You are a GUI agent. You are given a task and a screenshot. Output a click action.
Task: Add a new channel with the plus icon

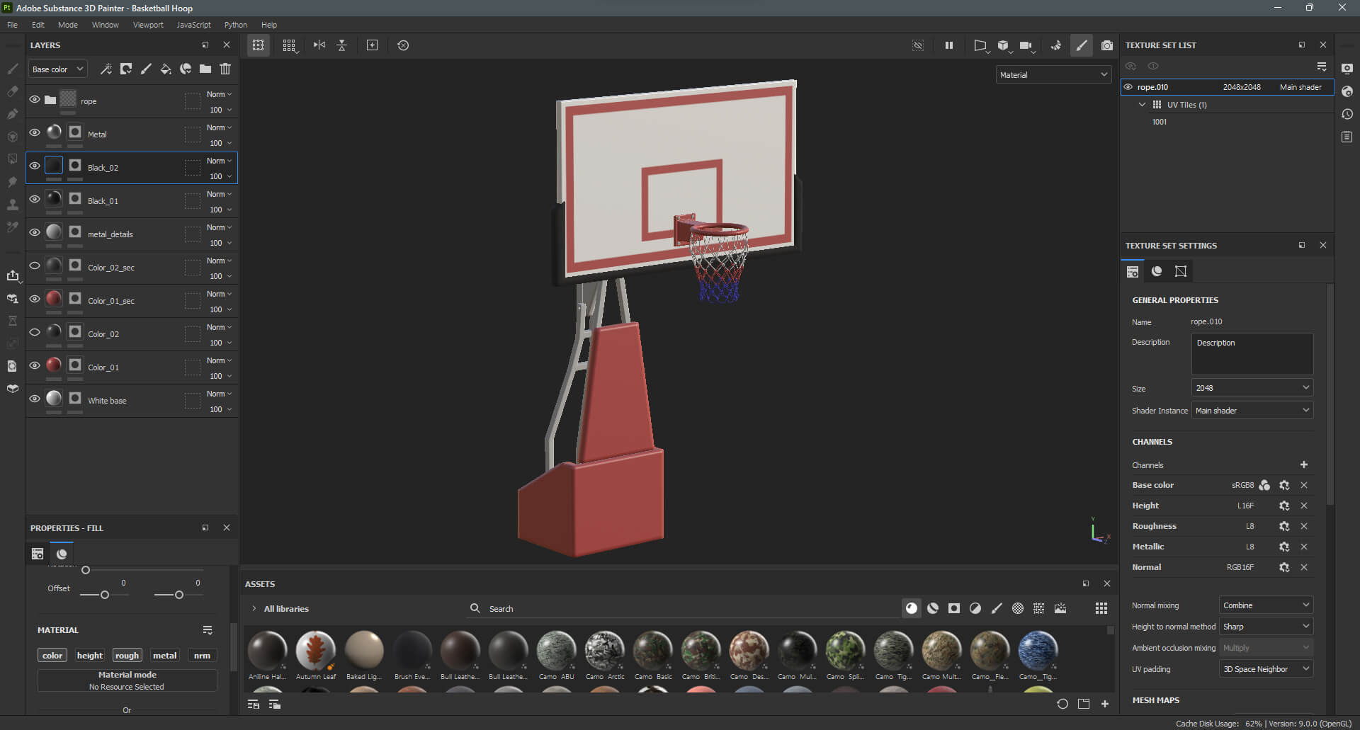coord(1303,464)
